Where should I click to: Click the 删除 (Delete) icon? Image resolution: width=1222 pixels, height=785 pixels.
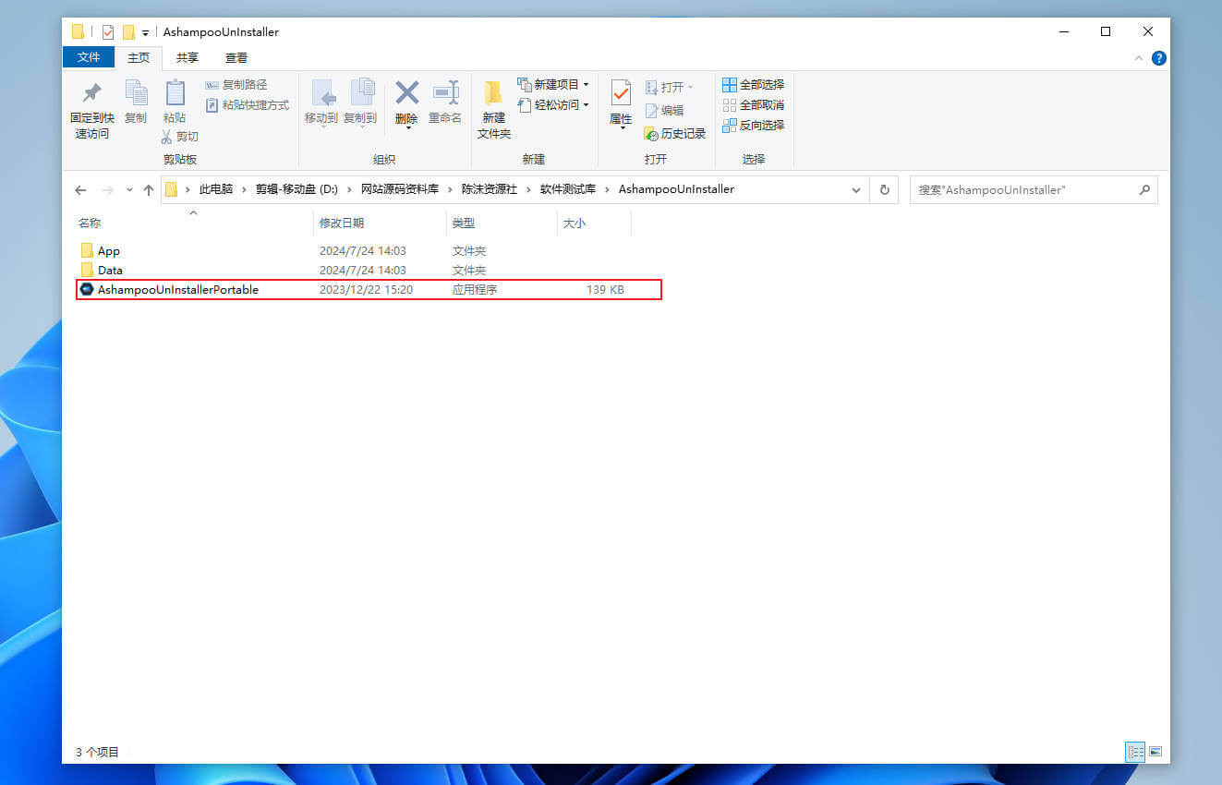[406, 102]
